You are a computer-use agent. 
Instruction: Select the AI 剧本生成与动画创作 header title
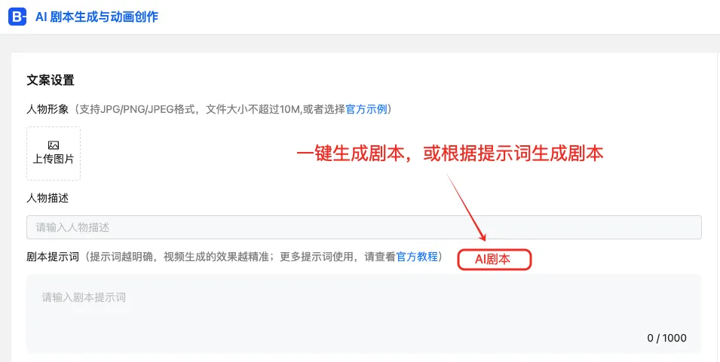pos(97,17)
